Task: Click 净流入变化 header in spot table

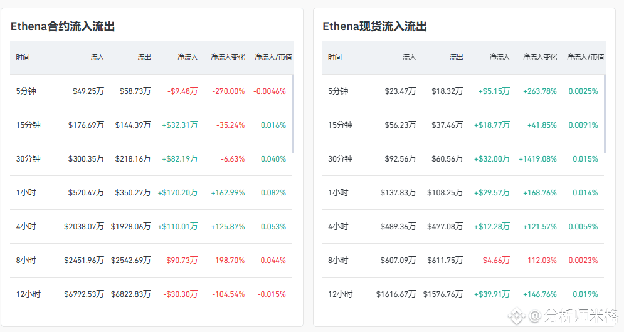Action: point(539,57)
